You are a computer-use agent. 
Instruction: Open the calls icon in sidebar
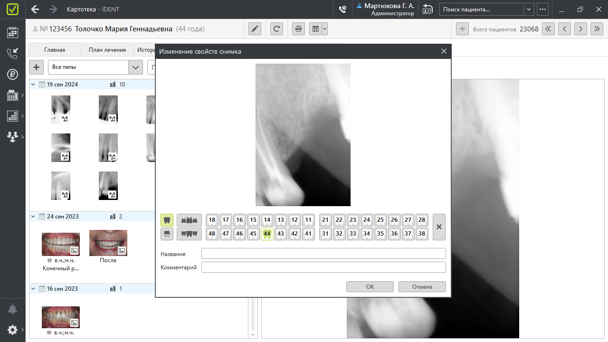13,53
